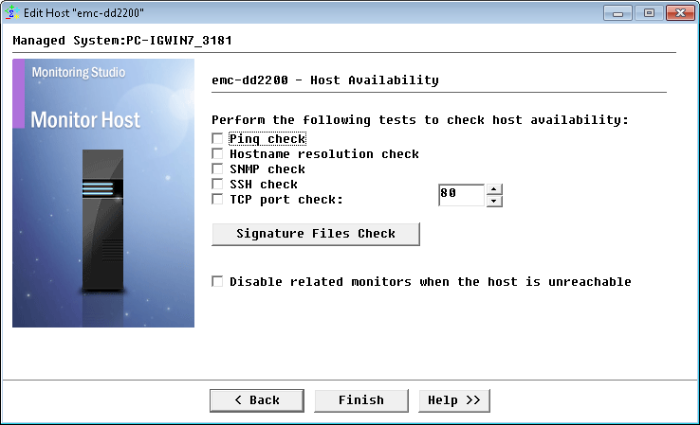Image resolution: width=700 pixels, height=425 pixels.
Task: Minimize the Edit Host window
Action: [617, 13]
